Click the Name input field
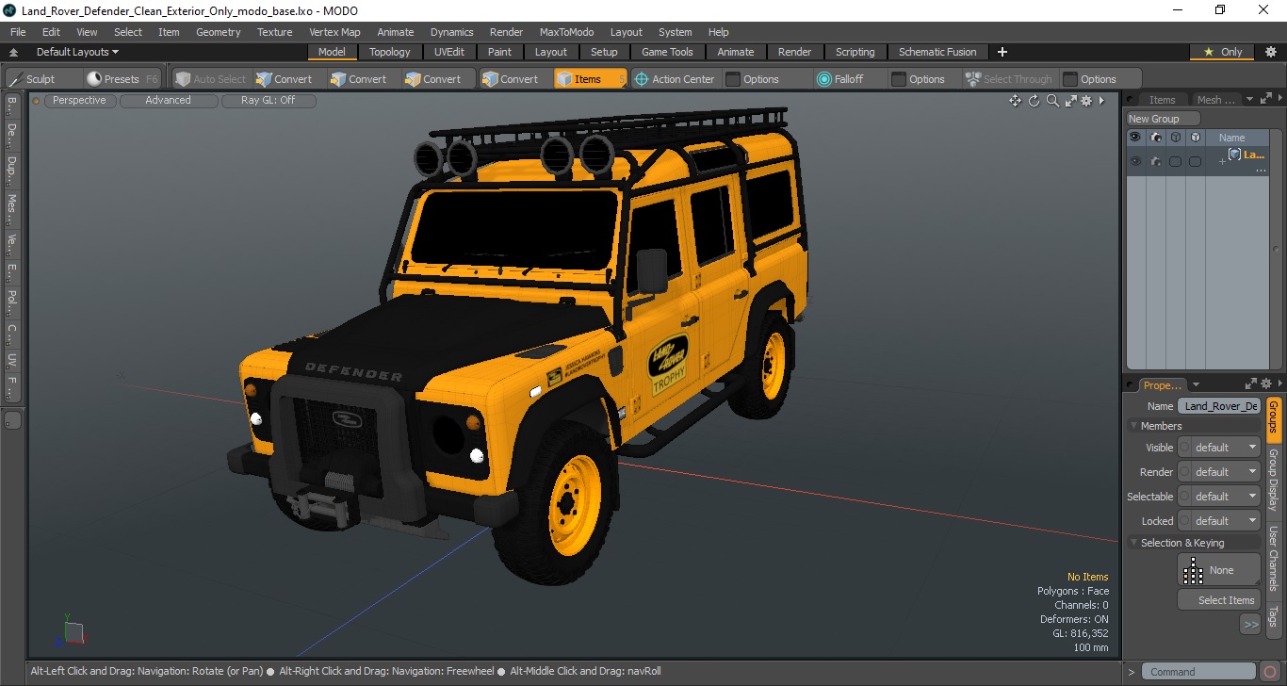 [1219, 406]
